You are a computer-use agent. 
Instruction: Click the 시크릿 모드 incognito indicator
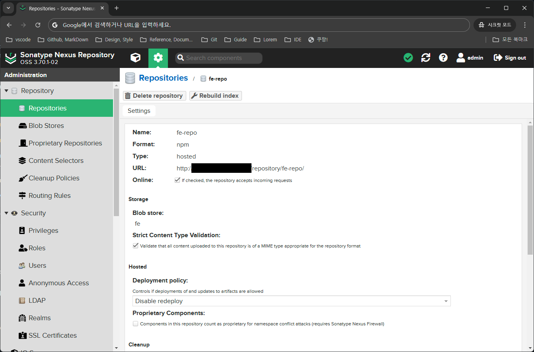tap(495, 25)
